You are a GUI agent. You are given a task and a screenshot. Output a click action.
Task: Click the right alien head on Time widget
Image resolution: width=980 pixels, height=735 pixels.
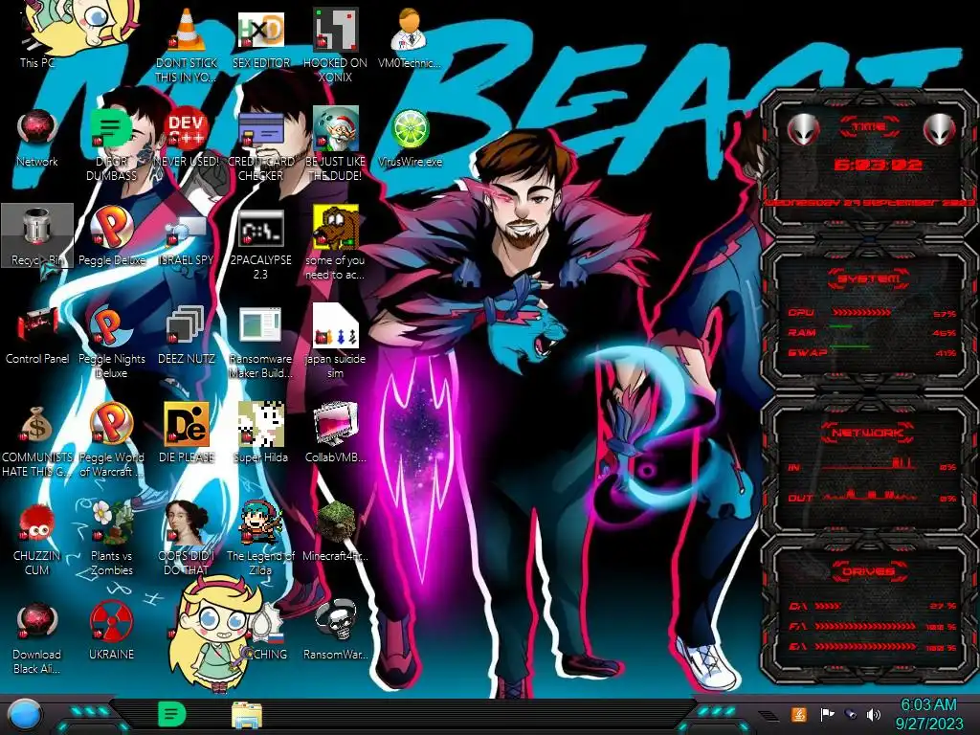(x=939, y=129)
